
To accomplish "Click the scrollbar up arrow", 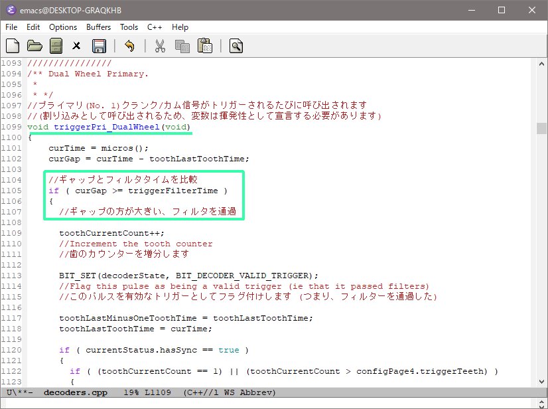I will 541,64.
